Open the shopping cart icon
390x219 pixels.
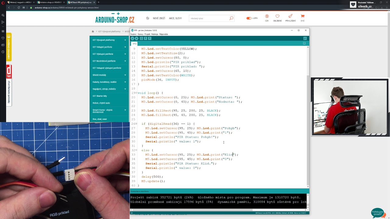point(303,16)
